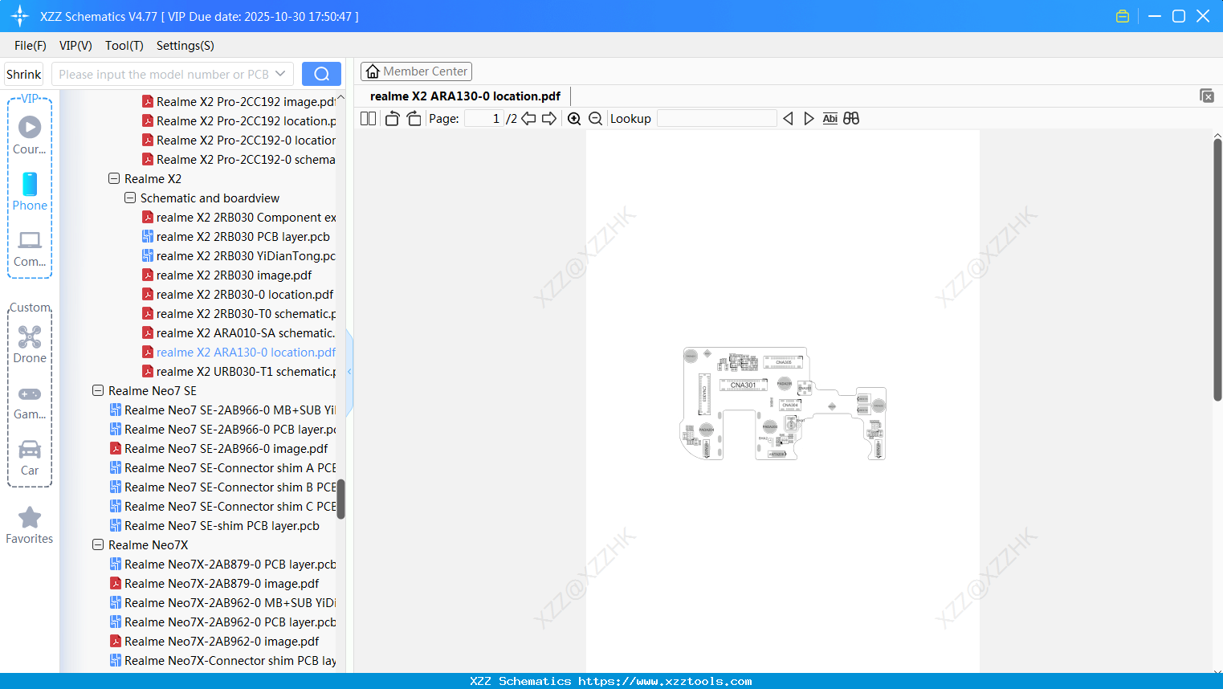The image size is (1223, 689).
Task: Toggle the two-page layout view icon
Action: coord(368,119)
